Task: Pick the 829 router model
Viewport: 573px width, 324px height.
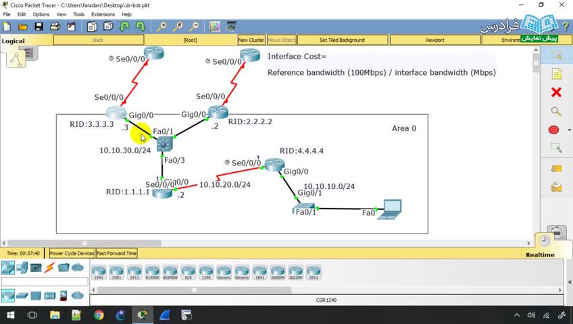Action: 189,273
